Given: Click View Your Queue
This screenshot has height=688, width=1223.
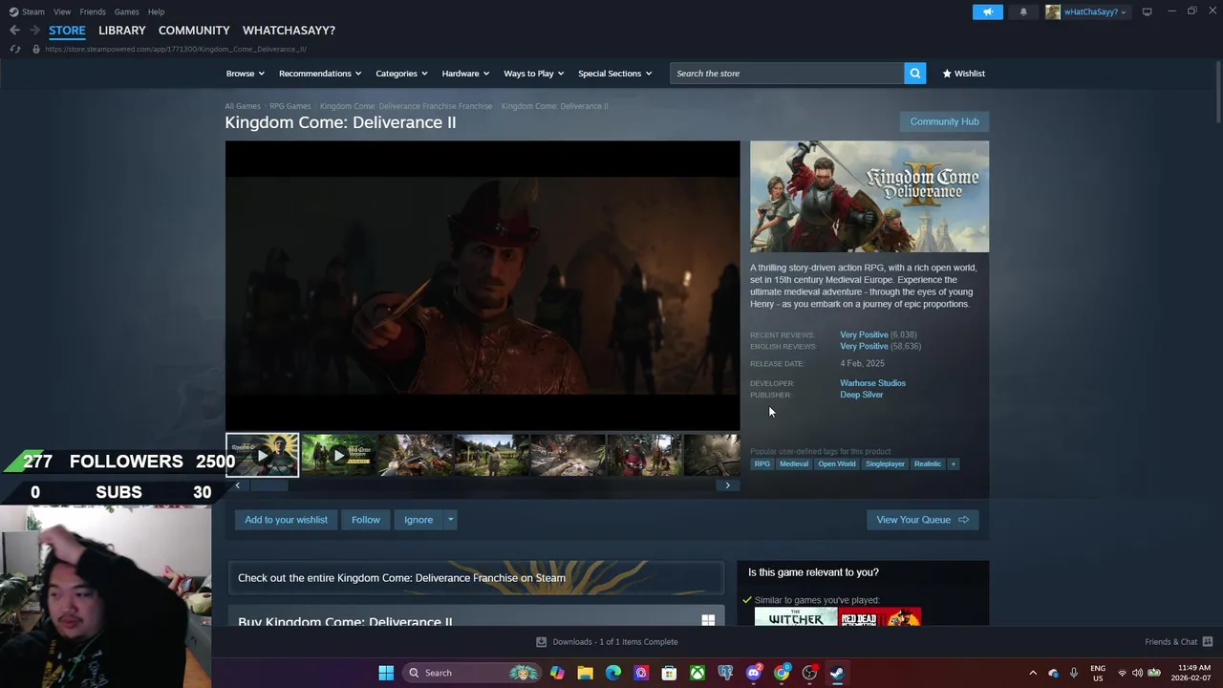Looking at the screenshot, I should [922, 520].
